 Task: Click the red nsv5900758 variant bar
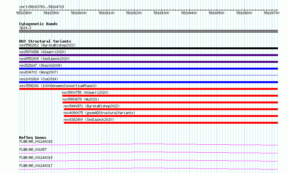(x=170, y=96)
